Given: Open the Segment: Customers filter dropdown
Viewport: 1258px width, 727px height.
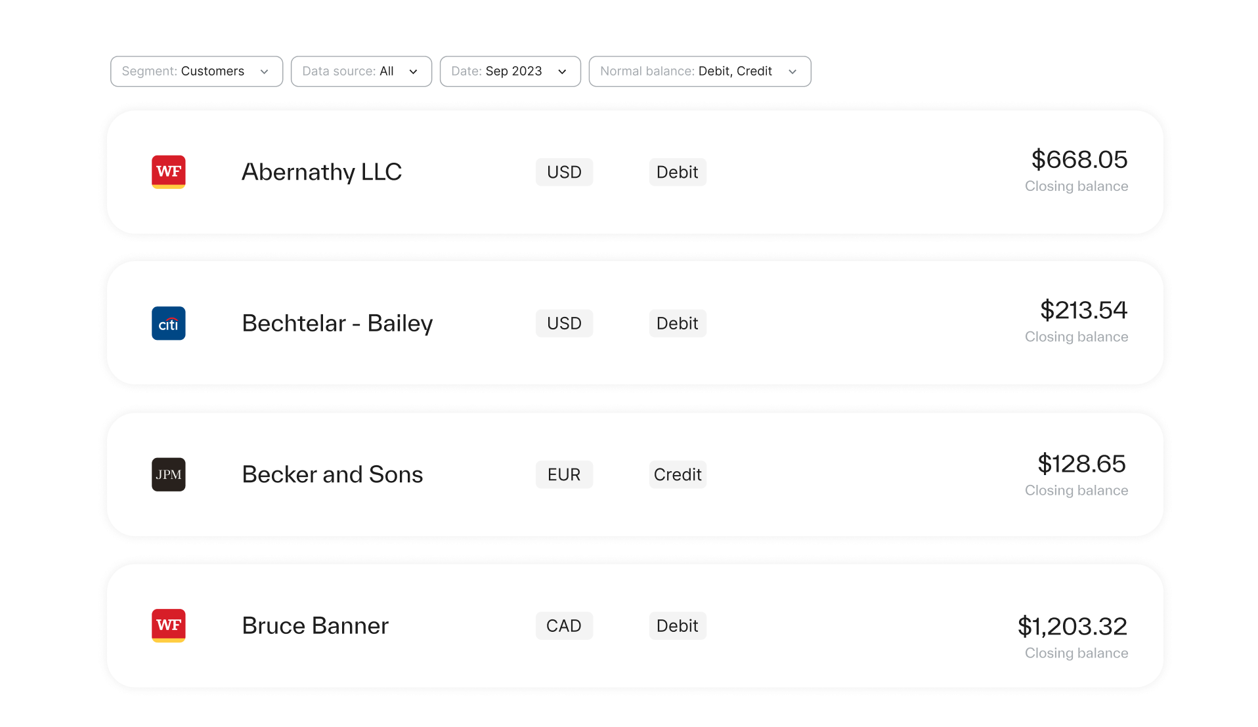Looking at the screenshot, I should click(x=196, y=72).
